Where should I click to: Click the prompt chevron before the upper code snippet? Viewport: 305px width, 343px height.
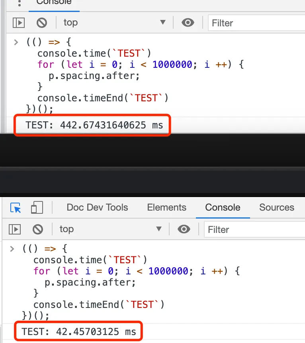[16, 42]
